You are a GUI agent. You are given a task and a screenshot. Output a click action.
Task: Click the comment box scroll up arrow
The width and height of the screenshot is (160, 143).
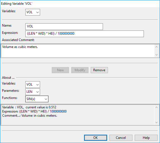tap(157, 47)
